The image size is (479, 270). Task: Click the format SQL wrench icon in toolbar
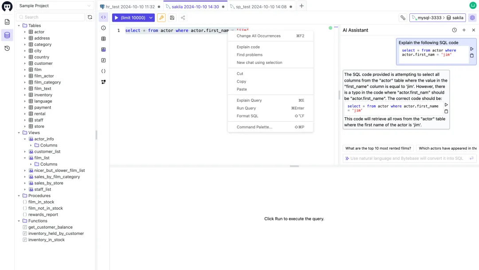[161, 17]
